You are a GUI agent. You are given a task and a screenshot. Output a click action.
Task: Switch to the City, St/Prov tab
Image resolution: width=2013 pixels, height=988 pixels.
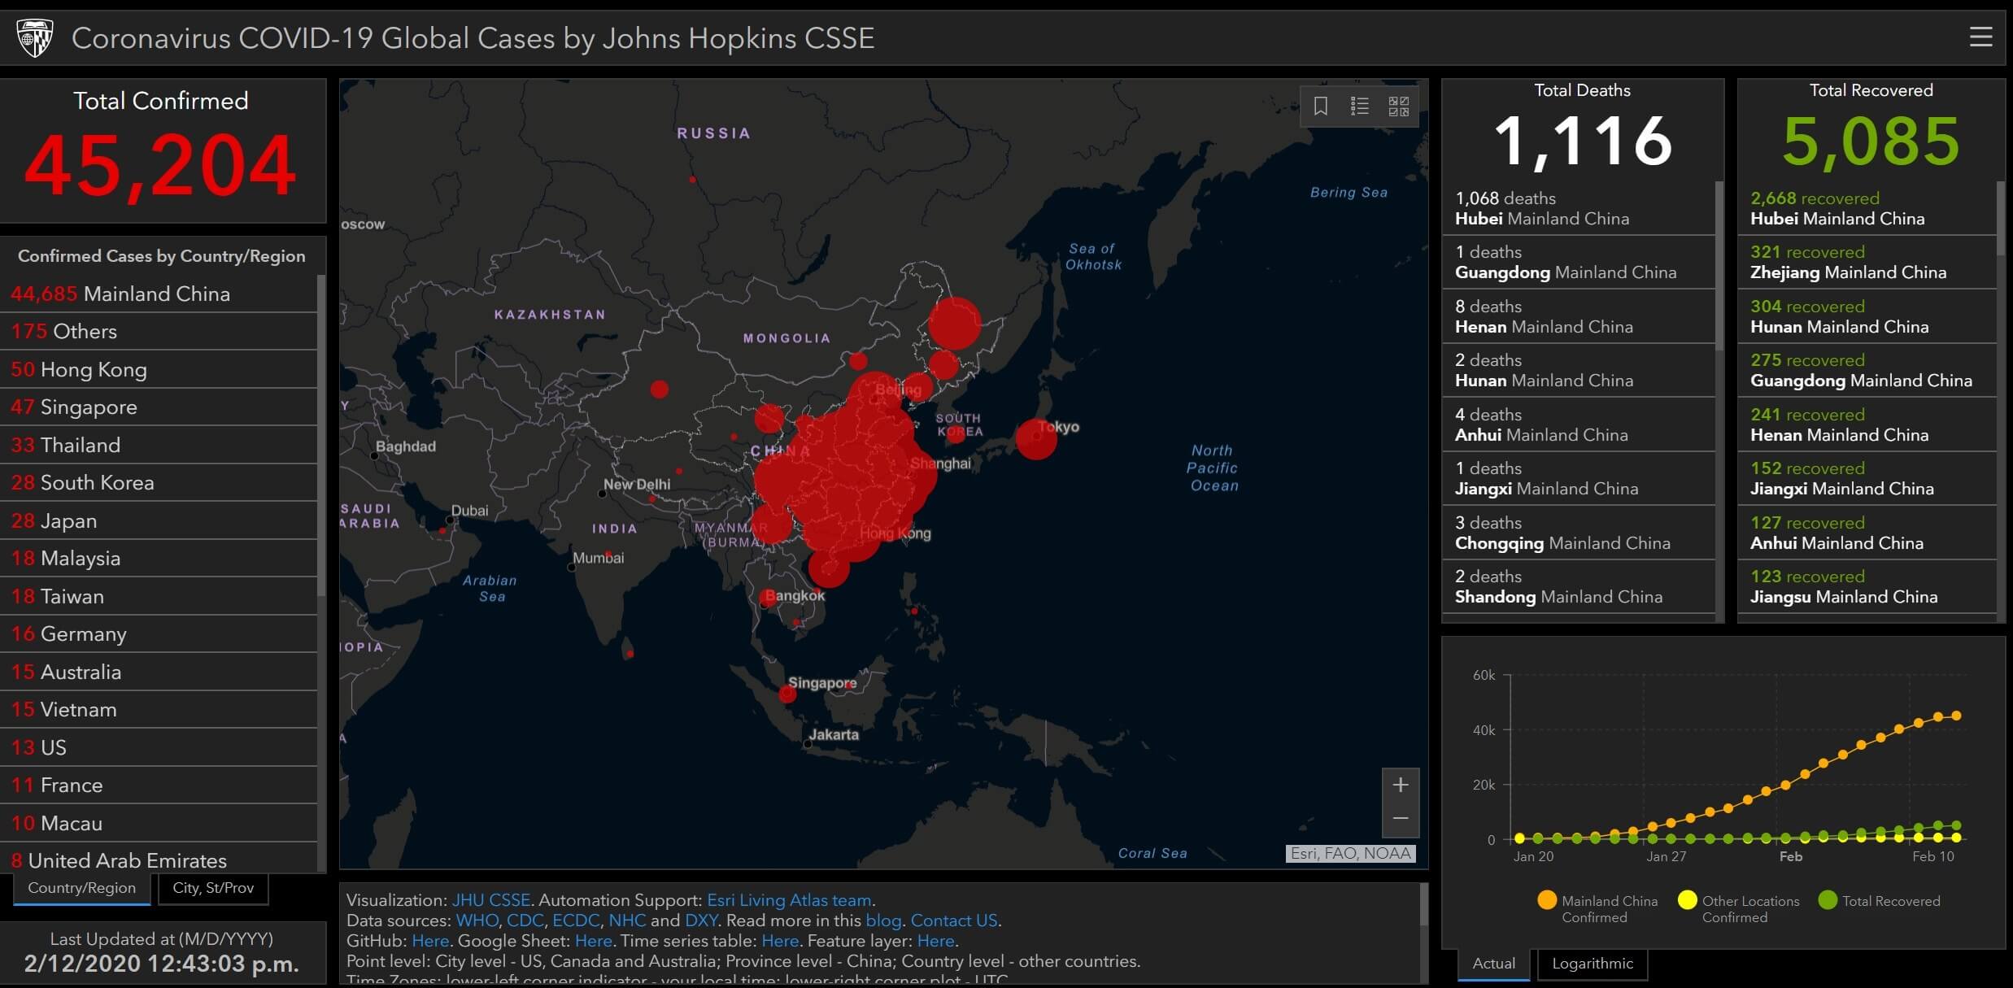[x=213, y=888]
